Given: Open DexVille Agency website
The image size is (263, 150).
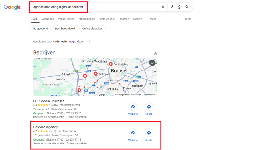Looking at the screenshot, I should [133, 133].
